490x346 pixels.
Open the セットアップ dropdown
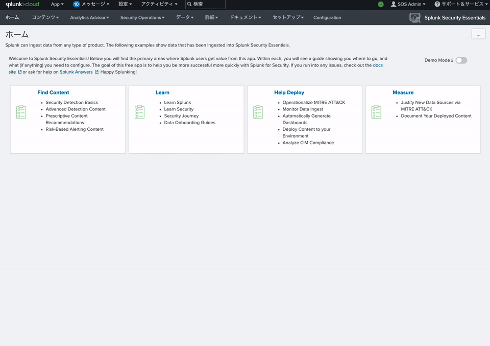tap(289, 17)
